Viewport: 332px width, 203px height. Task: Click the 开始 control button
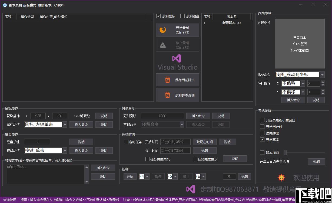coord(130,176)
